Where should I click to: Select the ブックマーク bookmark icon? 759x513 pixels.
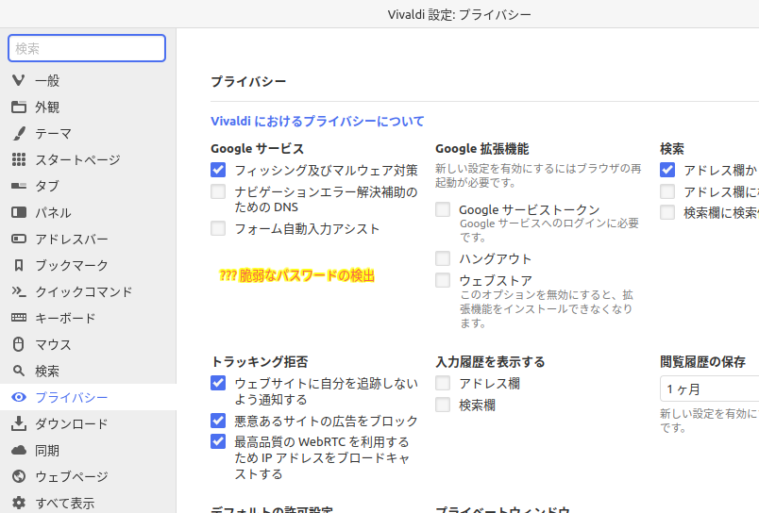(x=18, y=265)
